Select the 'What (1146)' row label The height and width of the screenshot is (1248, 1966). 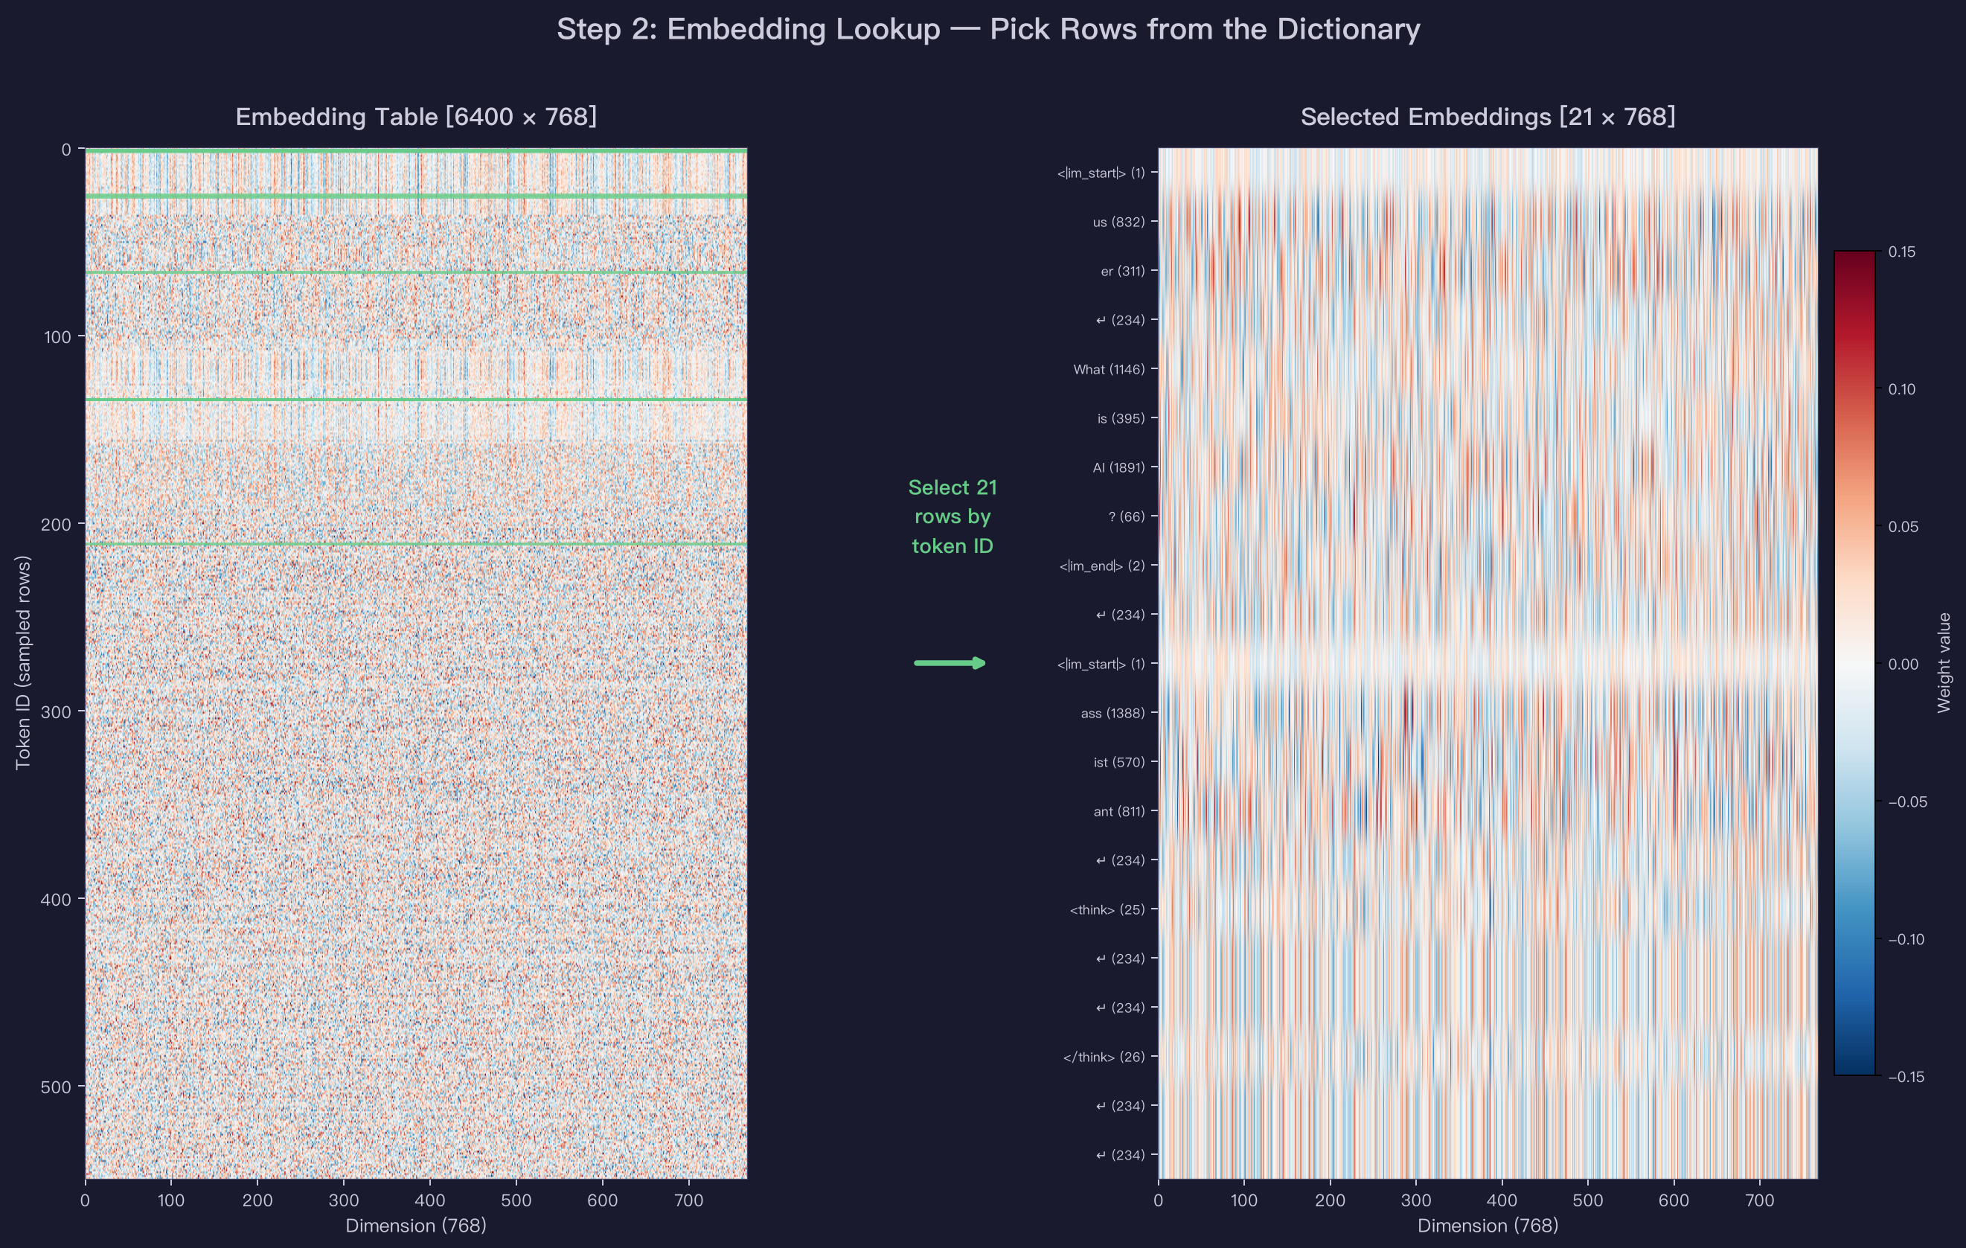1109,369
